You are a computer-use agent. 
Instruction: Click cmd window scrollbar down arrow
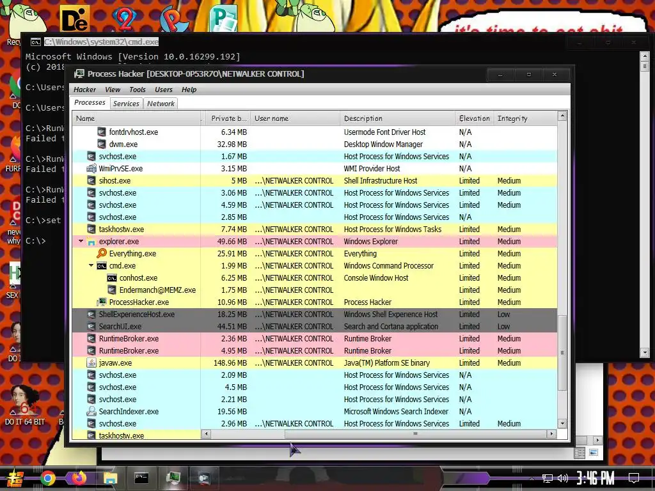point(645,353)
